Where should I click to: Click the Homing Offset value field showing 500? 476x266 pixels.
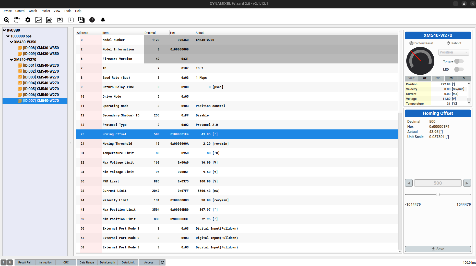click(438, 183)
